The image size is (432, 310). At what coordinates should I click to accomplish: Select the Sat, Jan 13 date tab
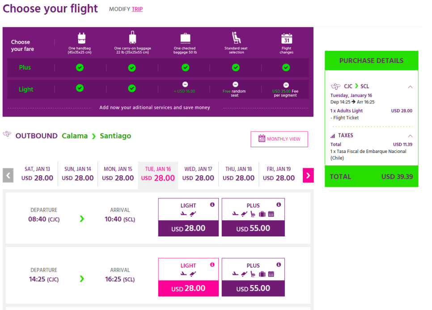[x=37, y=174]
